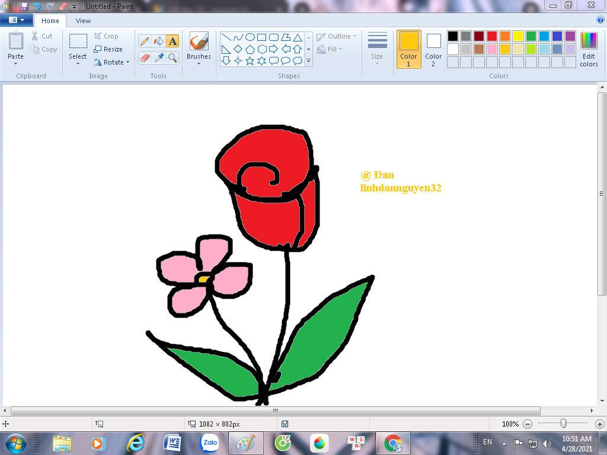The image size is (607, 455).
Task: Open the Select dropdown arrow
Action: pos(78,64)
